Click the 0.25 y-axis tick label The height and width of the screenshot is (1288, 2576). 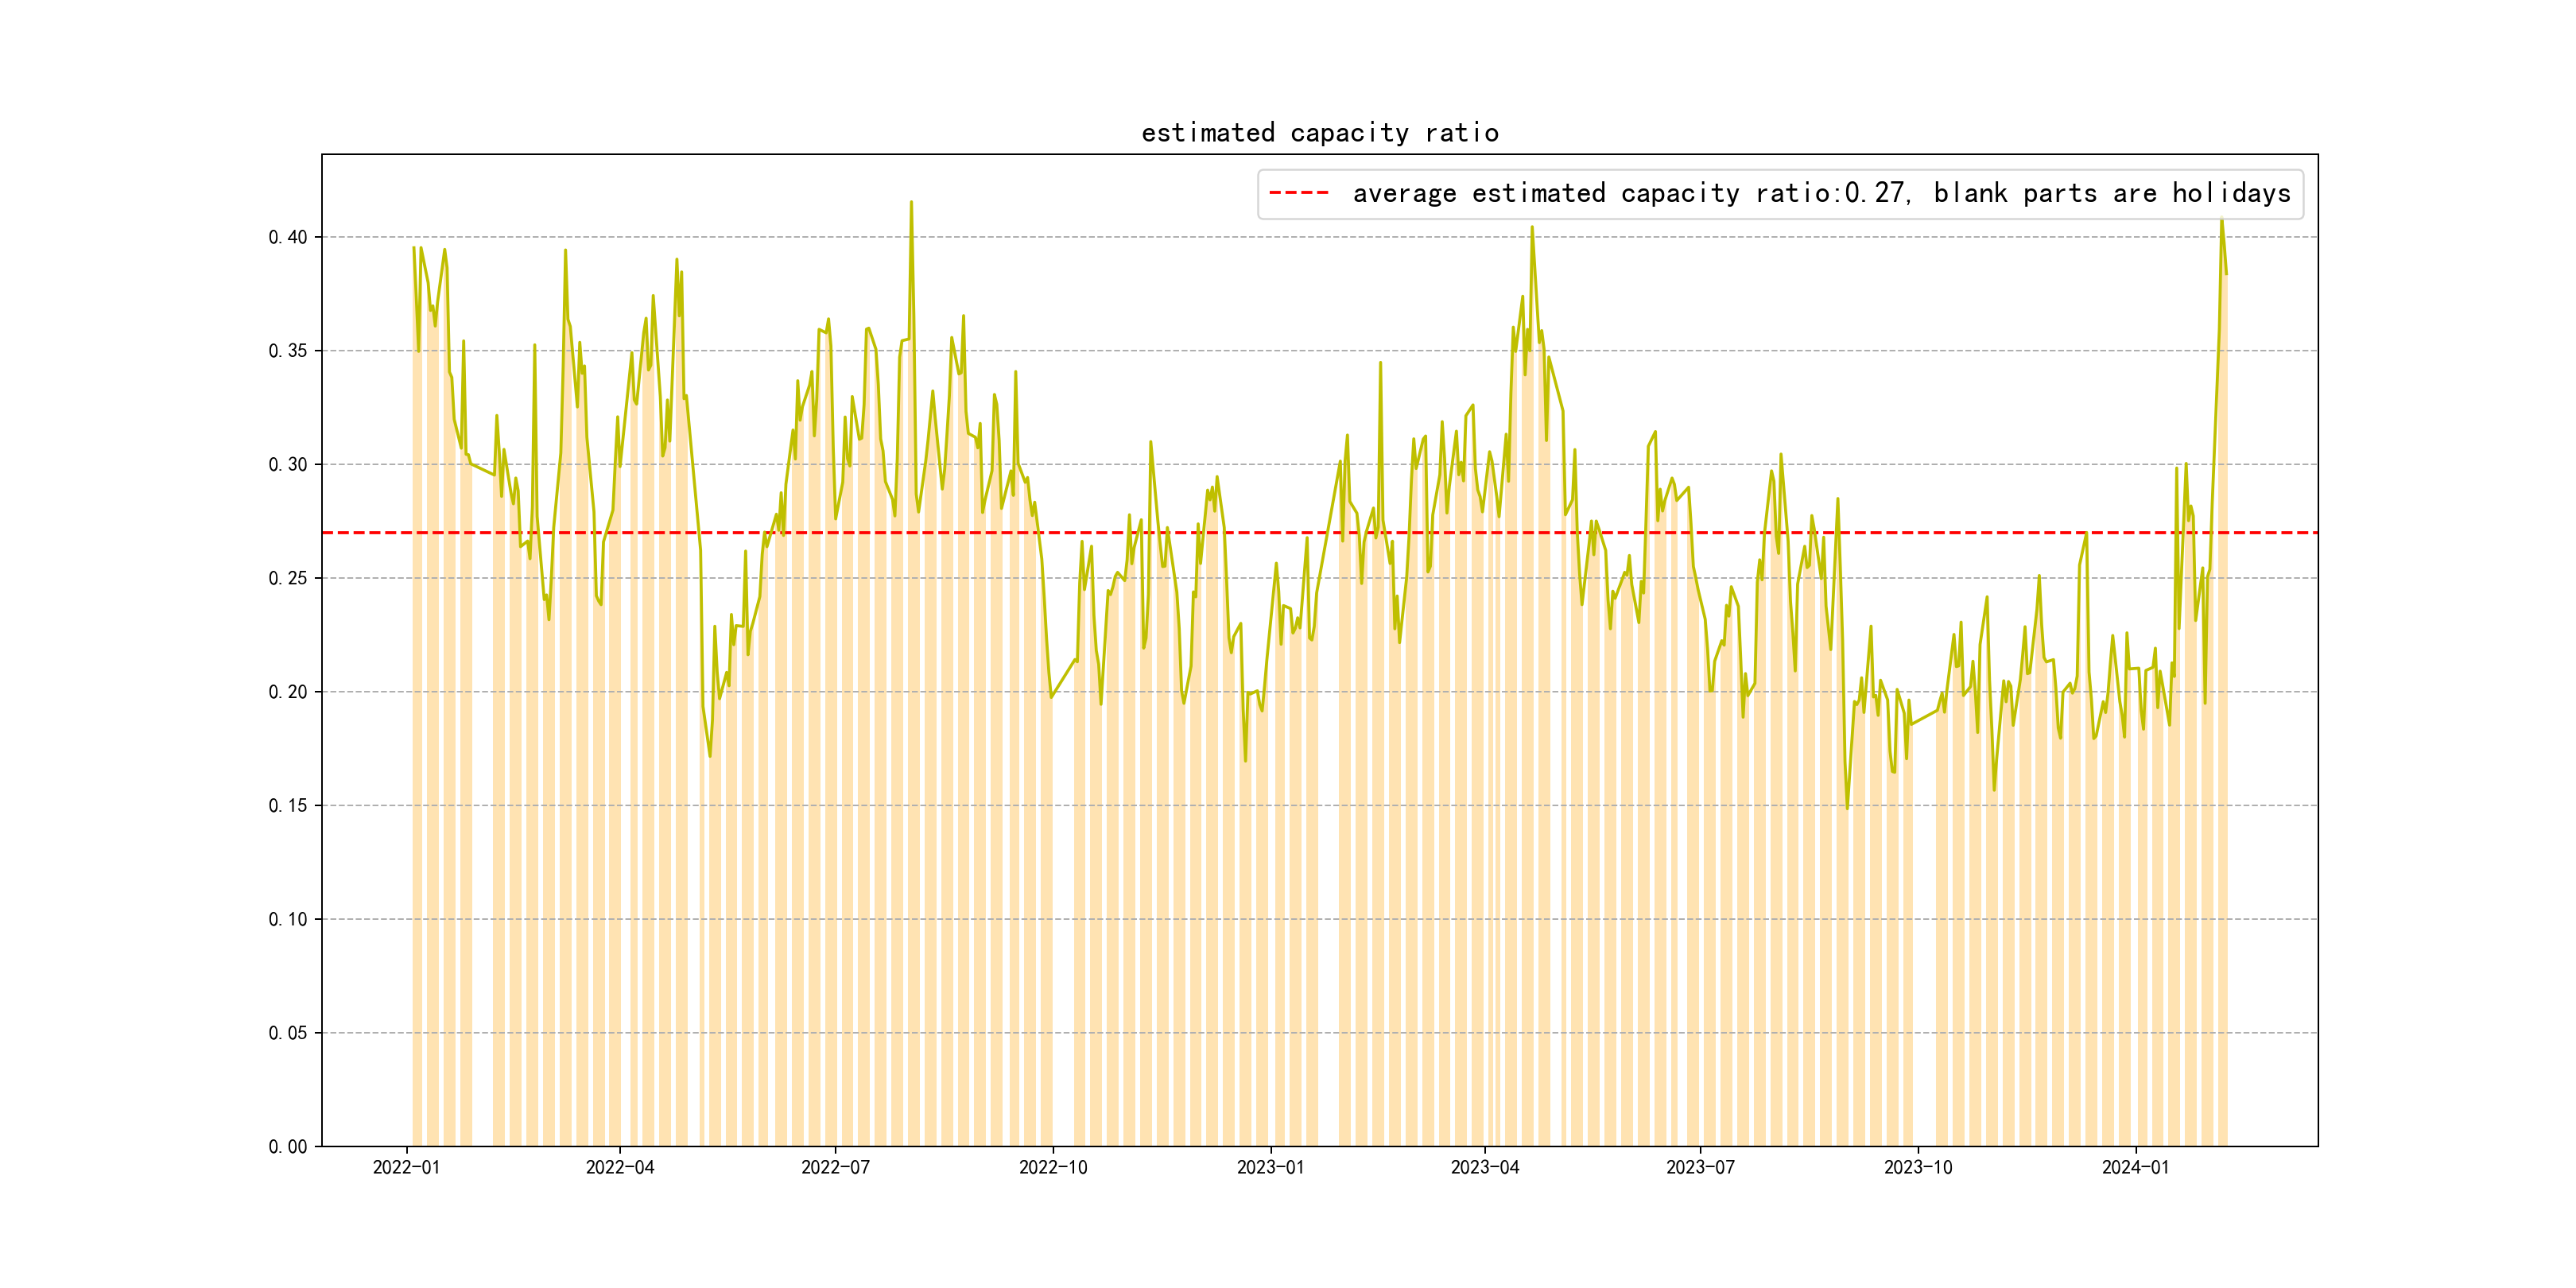(x=288, y=578)
